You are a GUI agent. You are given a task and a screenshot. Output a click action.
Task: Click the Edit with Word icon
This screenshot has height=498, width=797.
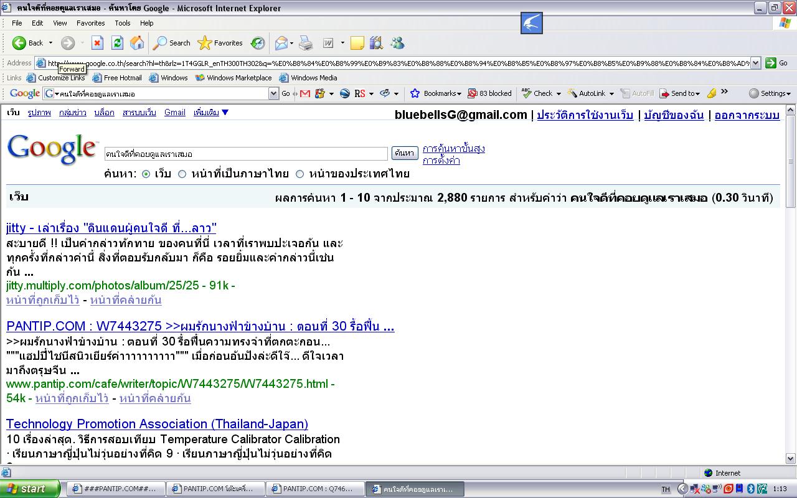pyautogui.click(x=328, y=43)
